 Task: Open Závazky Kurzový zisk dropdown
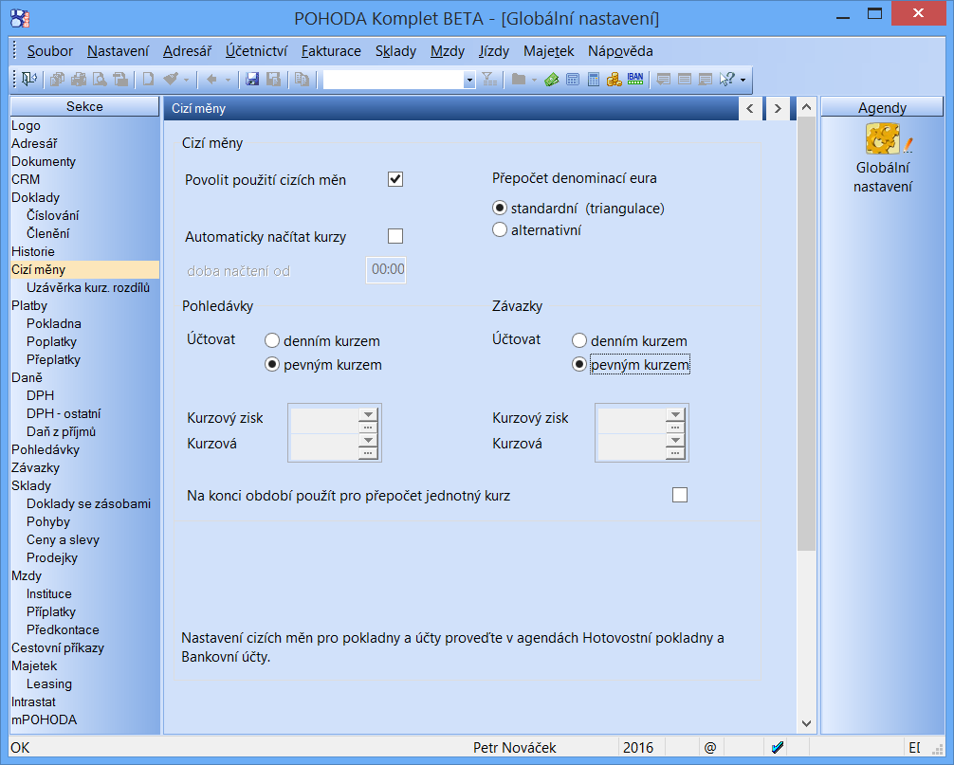[675, 414]
